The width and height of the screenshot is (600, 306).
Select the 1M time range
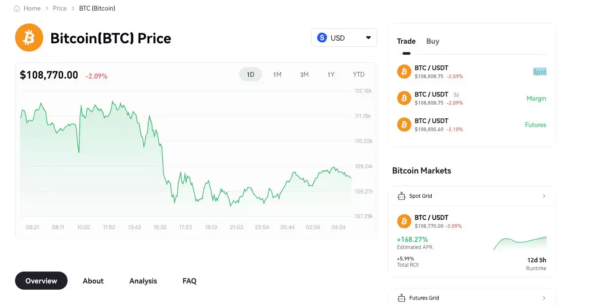tap(277, 74)
